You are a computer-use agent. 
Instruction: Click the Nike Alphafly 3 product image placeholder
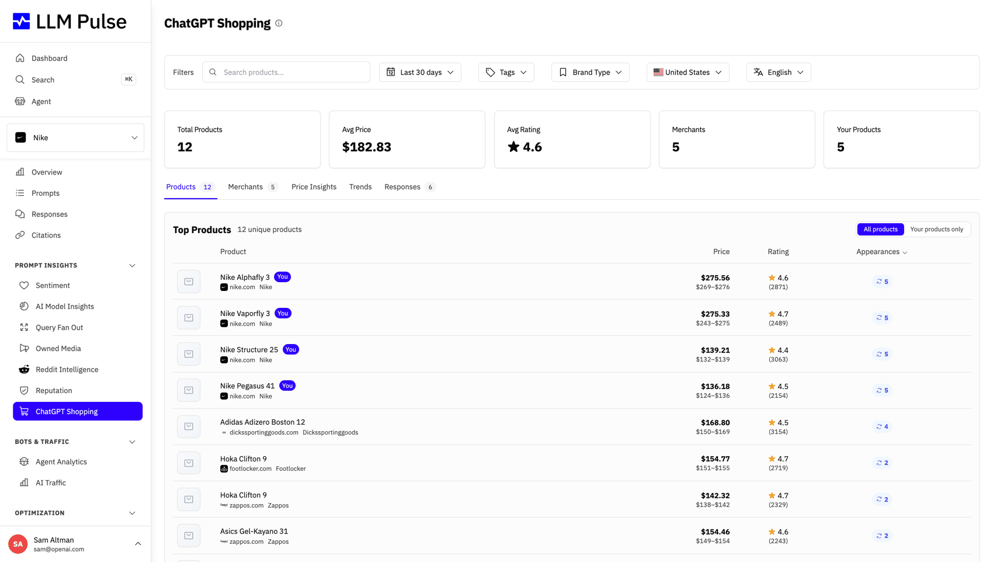click(189, 282)
